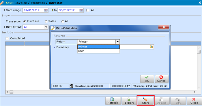This screenshot has width=202, height=106.
Task: Choose Printer from the Return list
Action: pyautogui.click(x=98, y=47)
